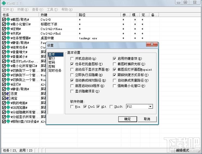Open the 帮助(H) menu
Screen dimensions: 202x154
[67, 10]
